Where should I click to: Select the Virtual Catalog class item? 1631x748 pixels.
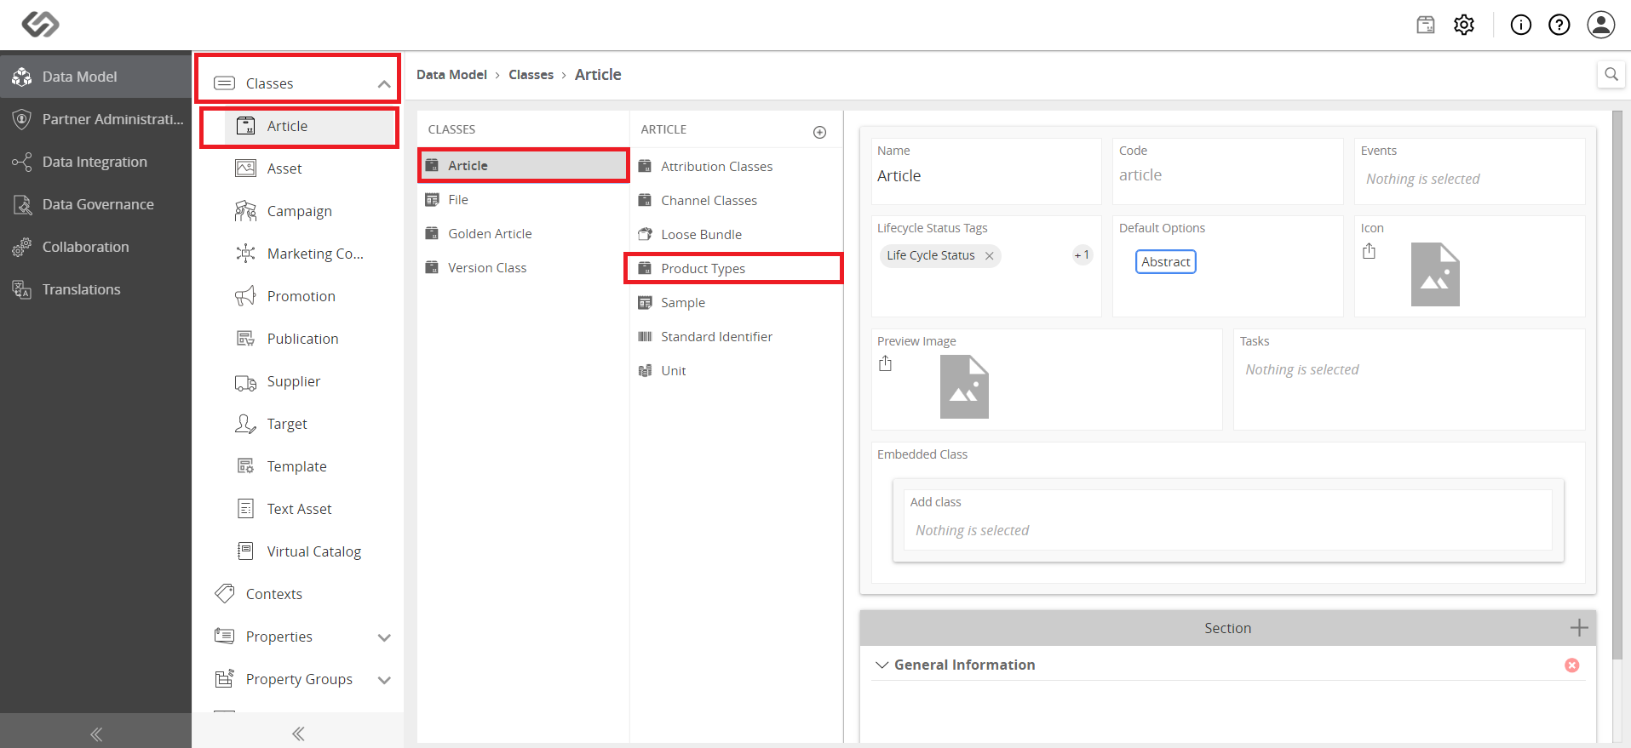pos(299,551)
